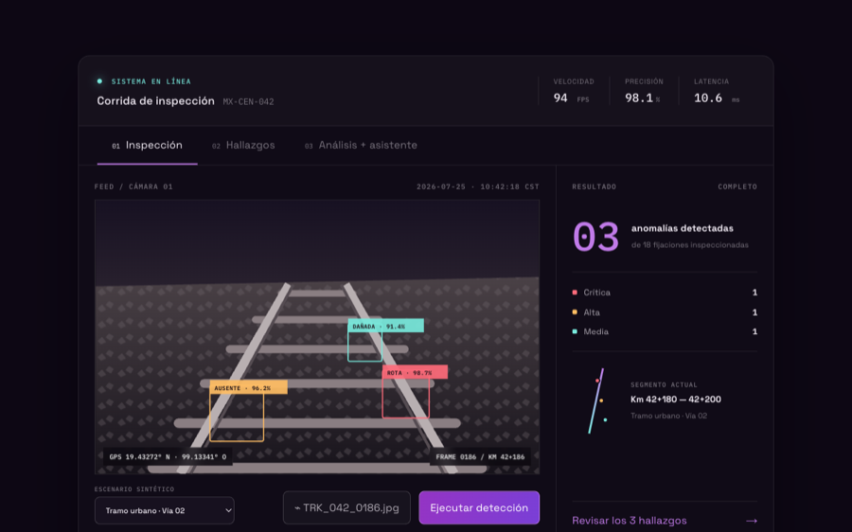
Task: Click the teal Media severity swatch
Action: [575, 331]
